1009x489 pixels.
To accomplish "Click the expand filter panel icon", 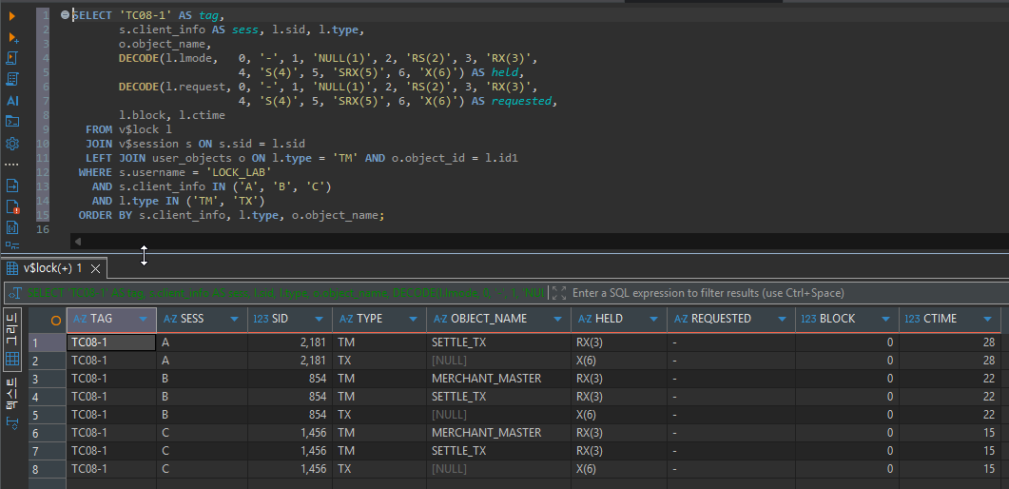I will pyautogui.click(x=559, y=293).
